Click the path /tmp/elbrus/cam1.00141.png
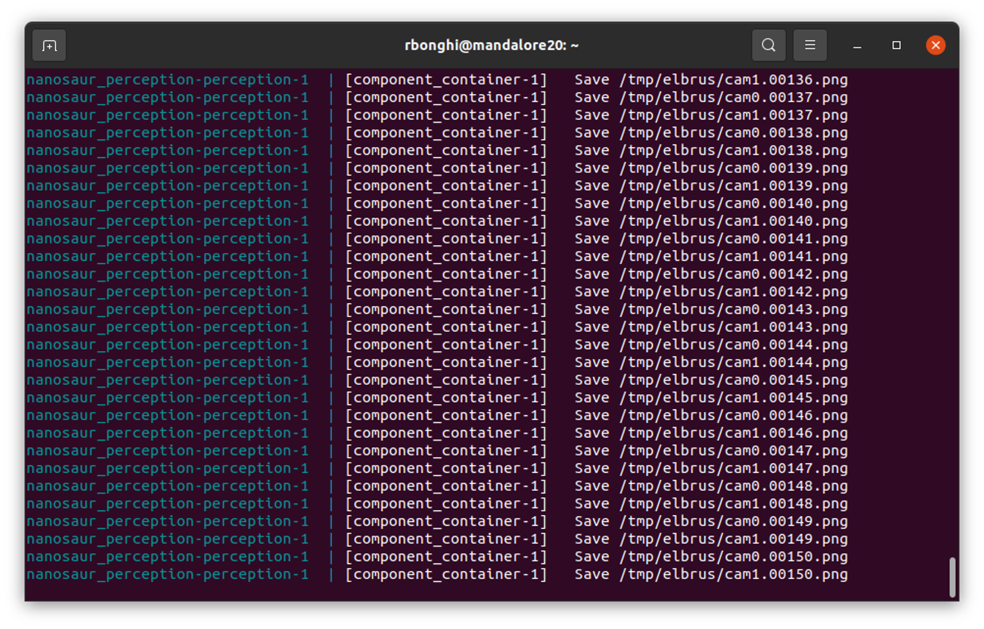Image resolution: width=984 pixels, height=629 pixels. click(733, 256)
